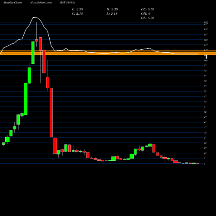This screenshot has height=216, width=216.
Task: Click the 72 price axis label
Action: (205, 92)
